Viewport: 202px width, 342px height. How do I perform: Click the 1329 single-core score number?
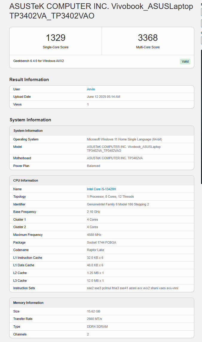click(56, 38)
